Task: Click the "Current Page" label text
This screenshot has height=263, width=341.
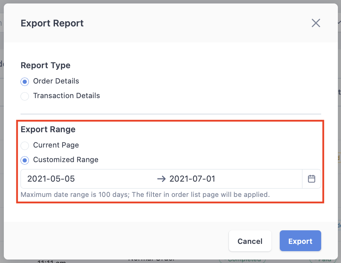Action: click(56, 145)
